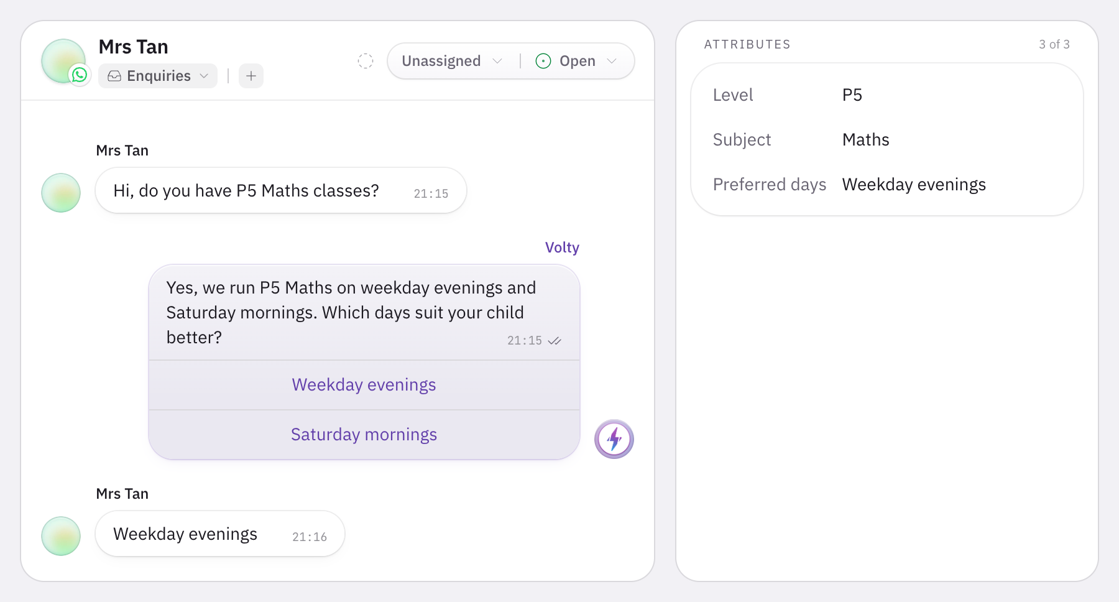Click the inbox tray icon in Enquiries
Screen dimensions: 1119x602
(x=114, y=76)
